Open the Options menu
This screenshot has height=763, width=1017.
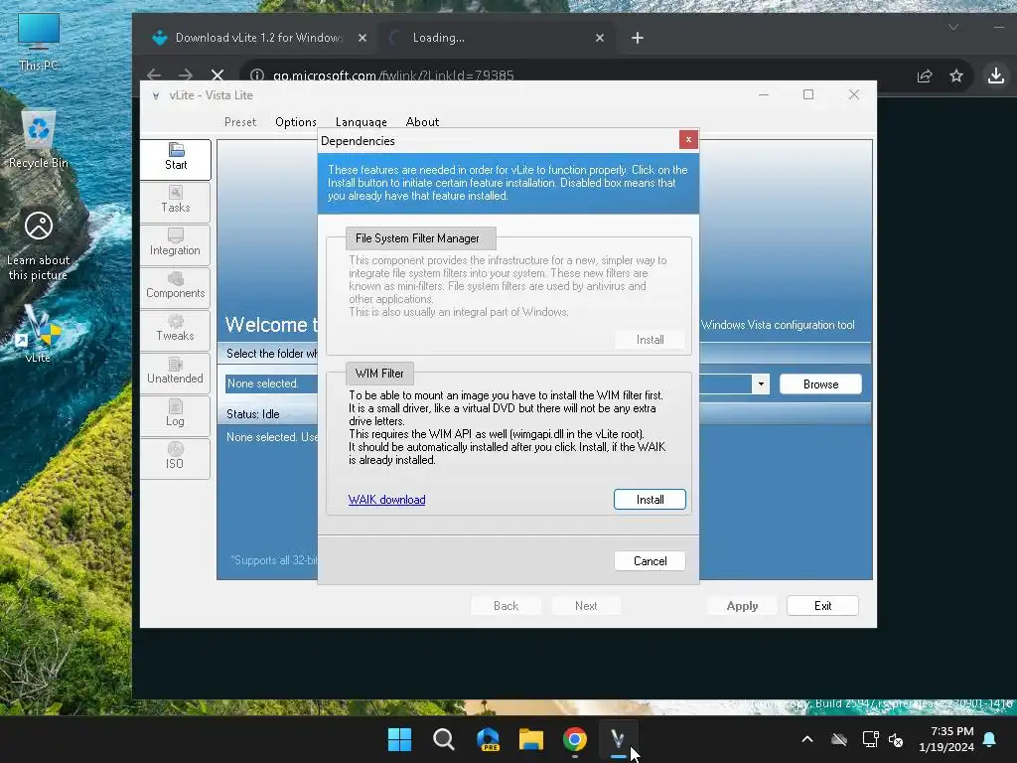tap(296, 122)
